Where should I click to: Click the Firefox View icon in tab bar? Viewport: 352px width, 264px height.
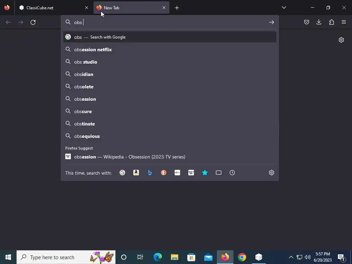7,8
